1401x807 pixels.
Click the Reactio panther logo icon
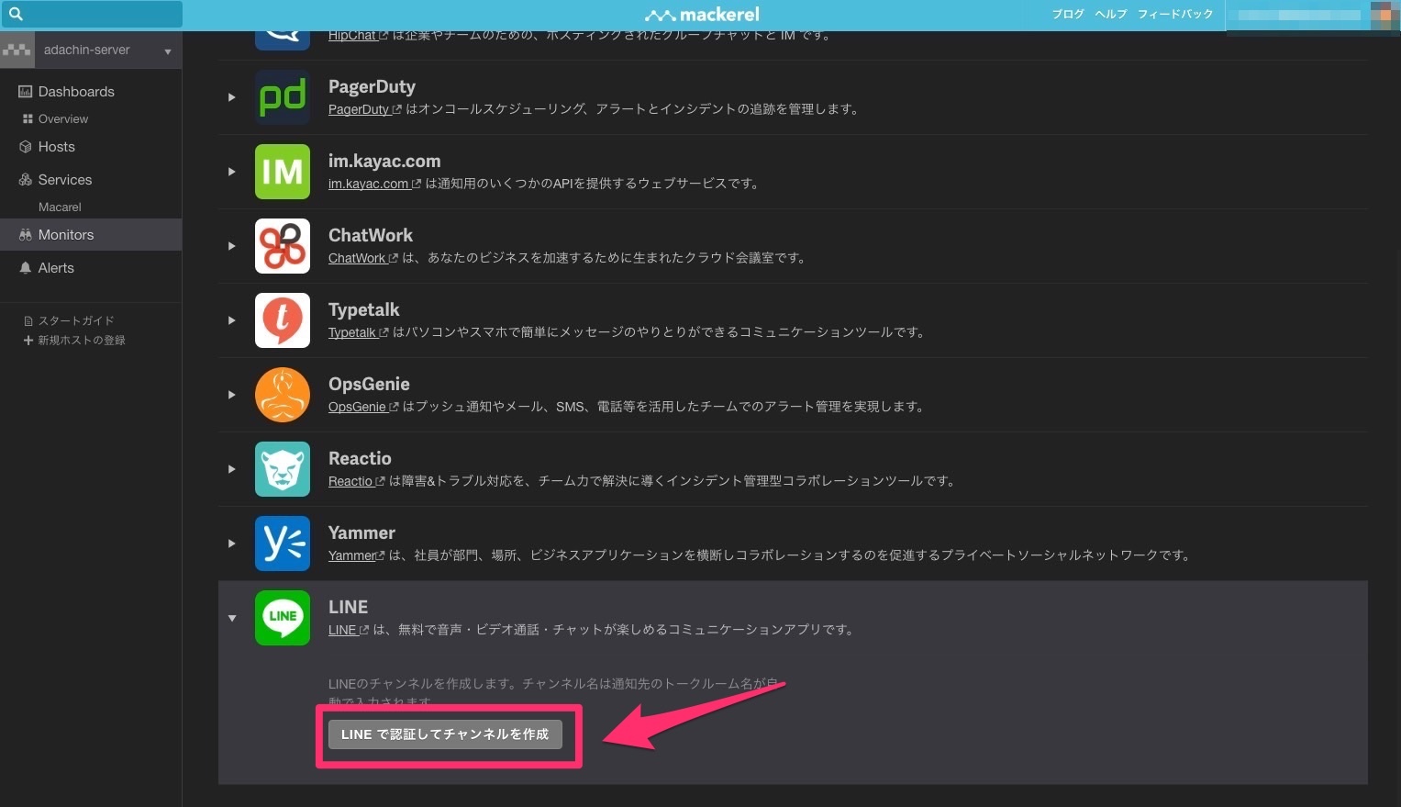pos(282,469)
